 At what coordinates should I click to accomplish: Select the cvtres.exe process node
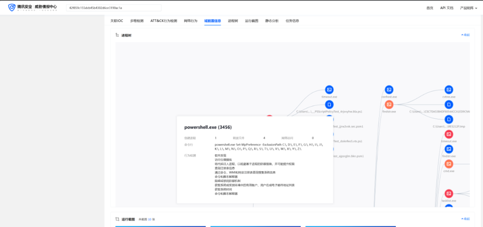pyautogui.click(x=449, y=90)
